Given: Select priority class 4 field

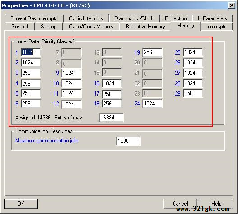Looking at the screenshot, I should (x=31, y=83).
